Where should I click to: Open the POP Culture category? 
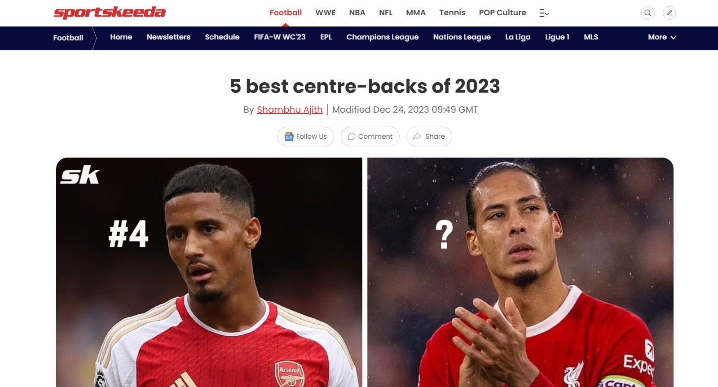click(x=502, y=13)
